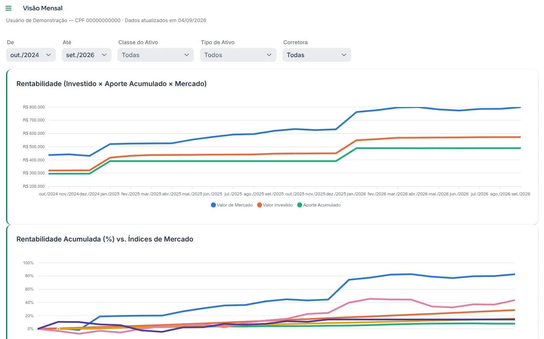Click the R$ 400.000 axis label
This screenshot has height=339, width=544.
coord(34,160)
